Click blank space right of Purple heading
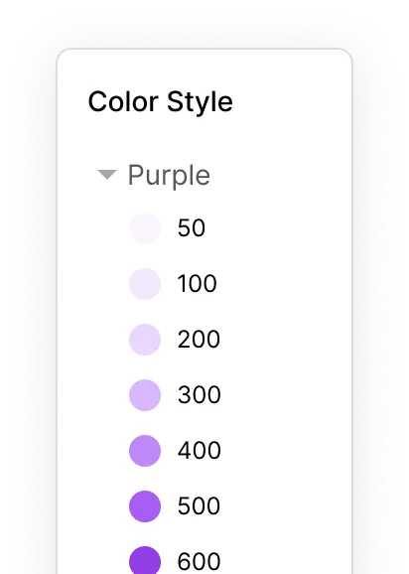Image resolution: width=409 pixels, height=574 pixels. [278, 176]
